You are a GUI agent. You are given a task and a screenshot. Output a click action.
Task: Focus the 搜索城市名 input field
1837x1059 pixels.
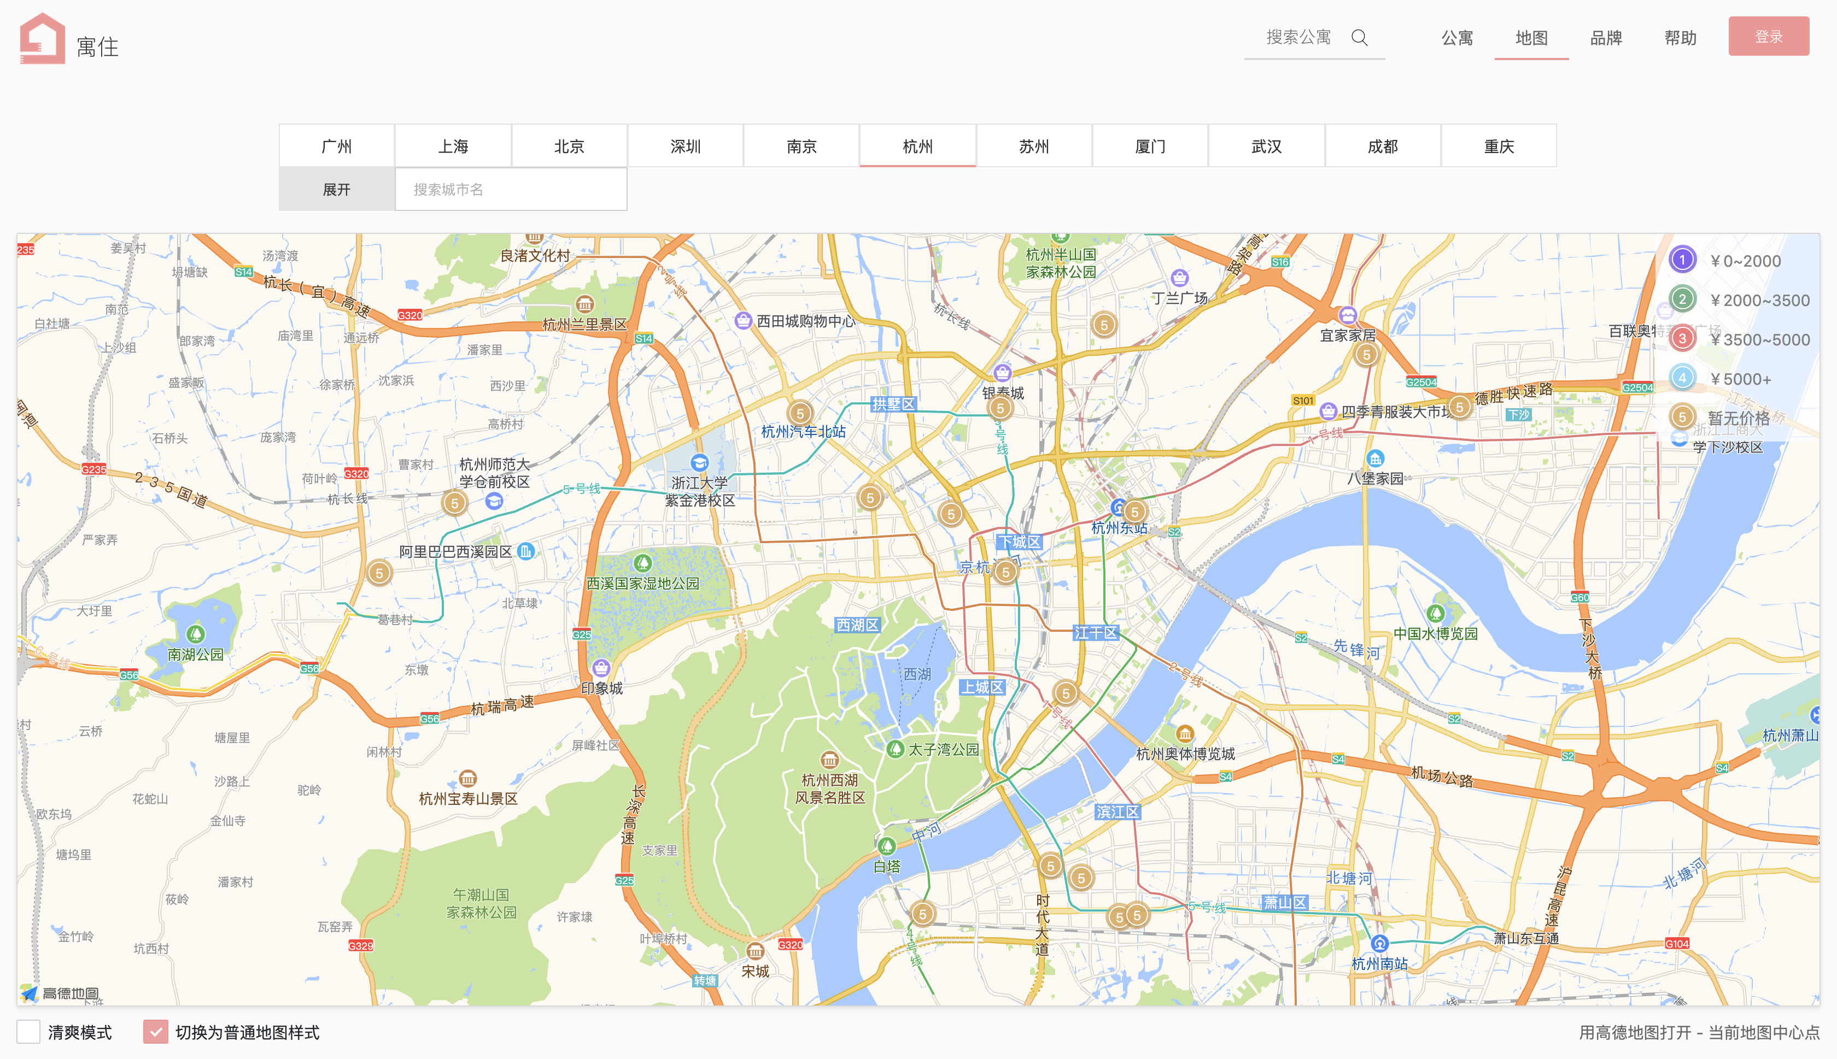pos(511,189)
